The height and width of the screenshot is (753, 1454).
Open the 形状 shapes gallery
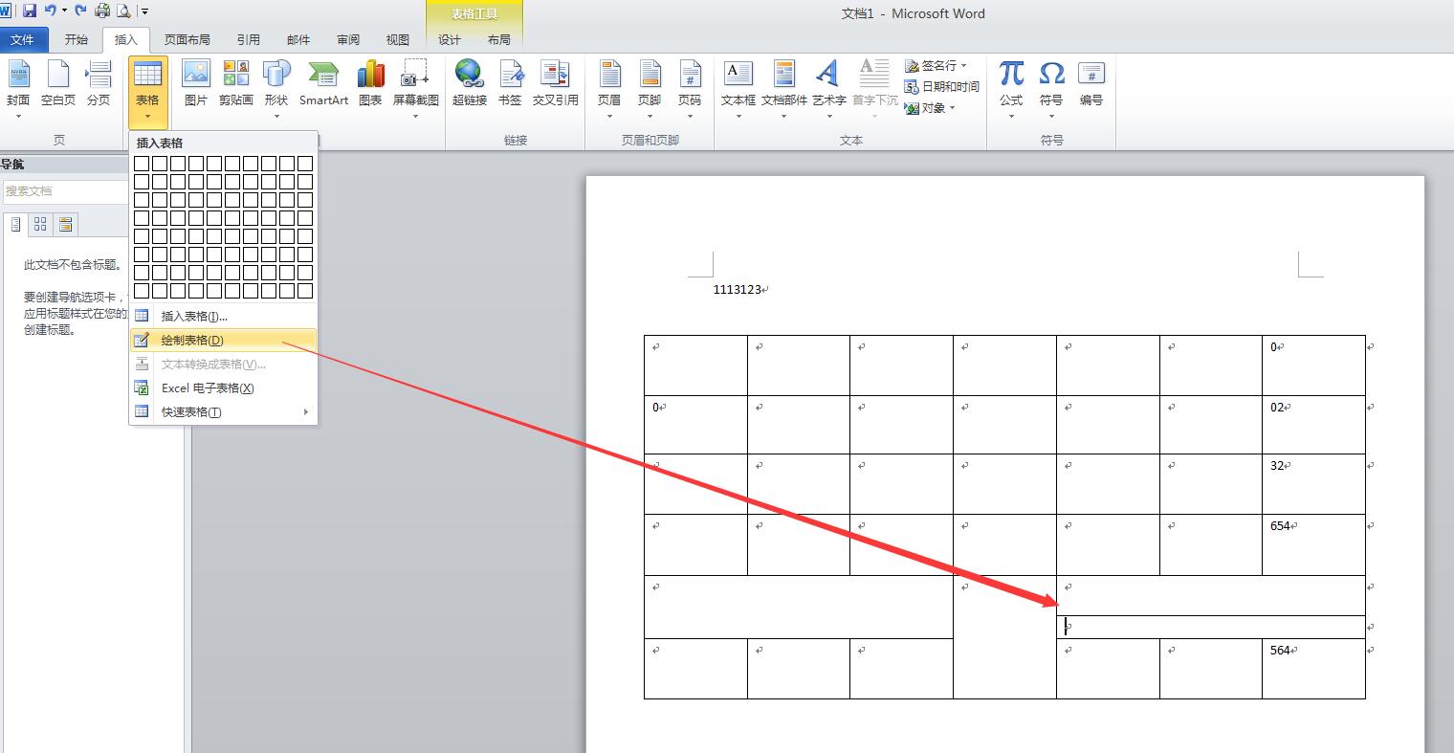tap(276, 90)
